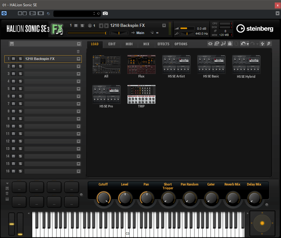Click the double-note icon left of the lock
This screenshot has width=281, height=238.
click(223, 43)
